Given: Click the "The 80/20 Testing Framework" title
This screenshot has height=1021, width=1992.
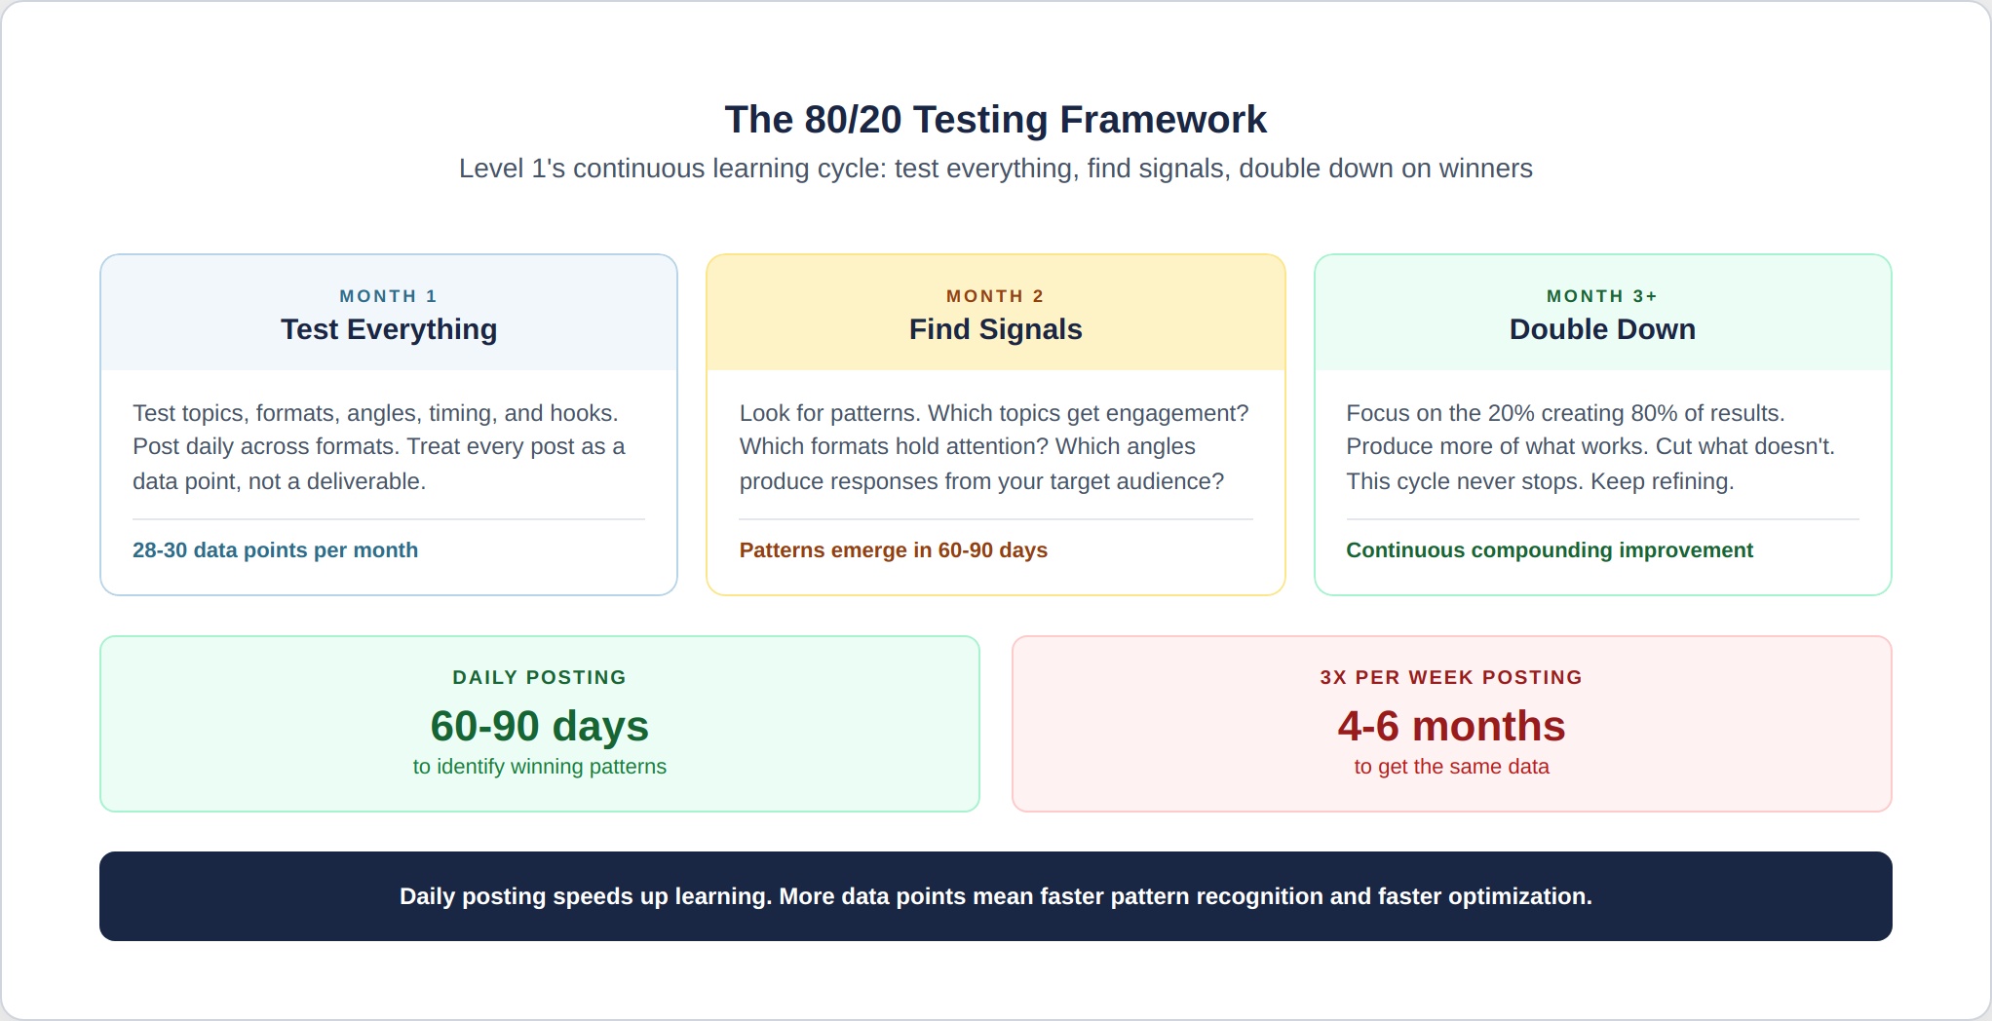Looking at the screenshot, I should point(995,120).
